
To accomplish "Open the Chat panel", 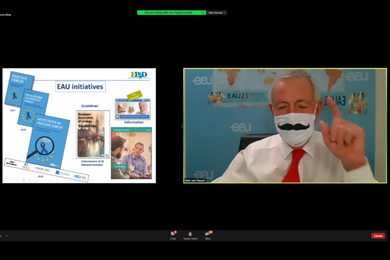I will (x=173, y=235).
